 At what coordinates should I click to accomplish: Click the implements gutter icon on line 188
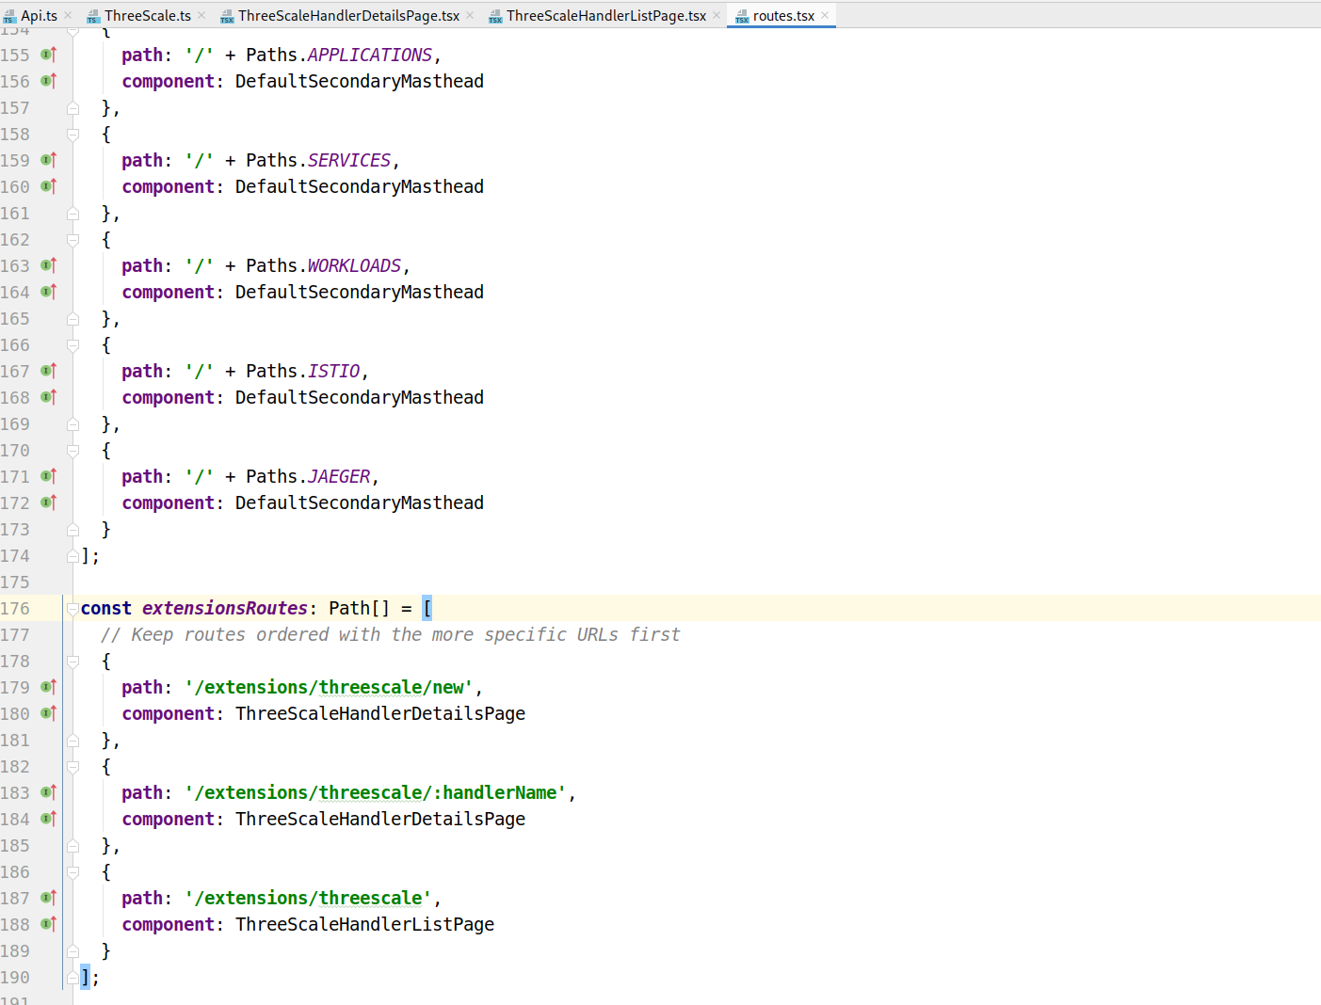tap(49, 924)
